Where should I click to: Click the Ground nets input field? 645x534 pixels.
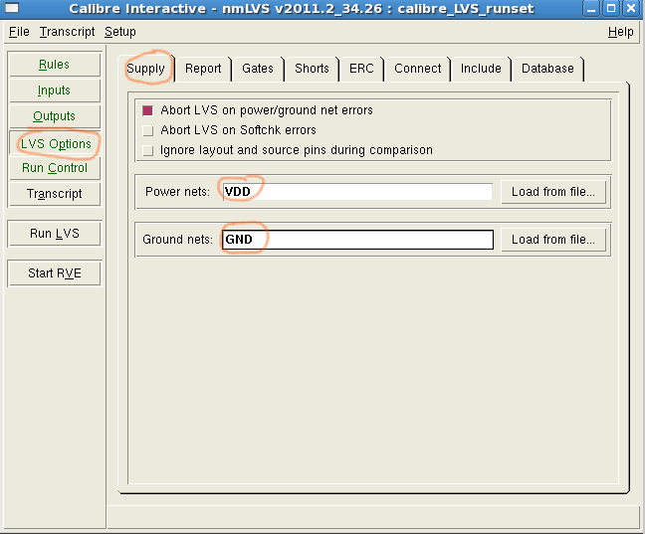coord(357,240)
